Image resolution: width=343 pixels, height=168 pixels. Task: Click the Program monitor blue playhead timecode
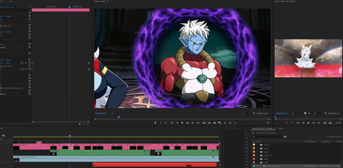point(101,113)
